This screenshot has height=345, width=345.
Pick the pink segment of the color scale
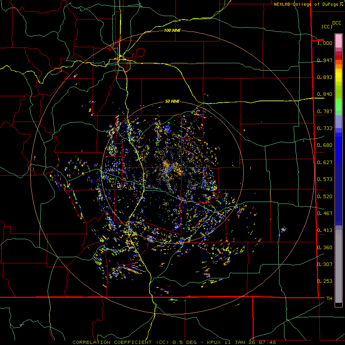coord(338,41)
